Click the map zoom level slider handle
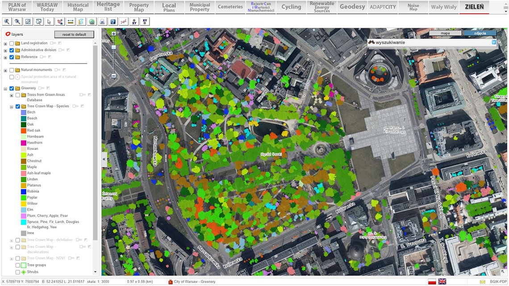 tap(113, 47)
